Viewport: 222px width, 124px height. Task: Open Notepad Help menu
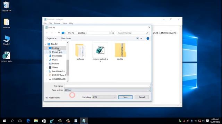71,23
